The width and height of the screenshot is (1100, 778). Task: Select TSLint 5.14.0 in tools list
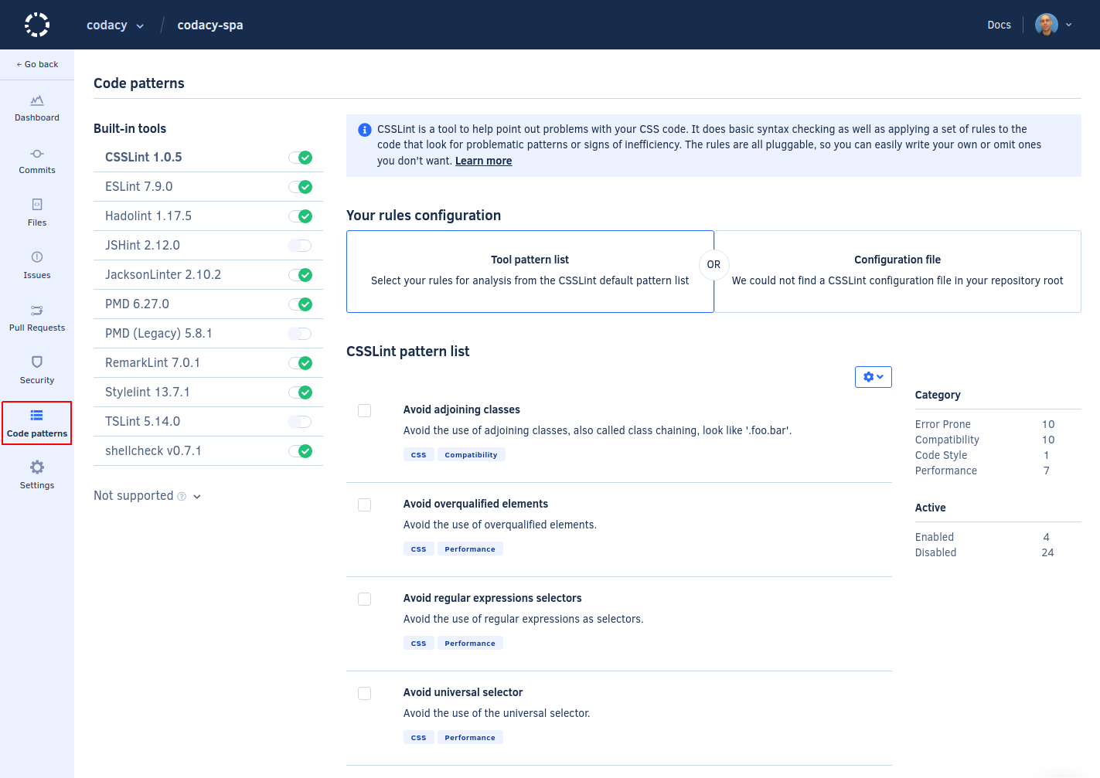tap(143, 422)
